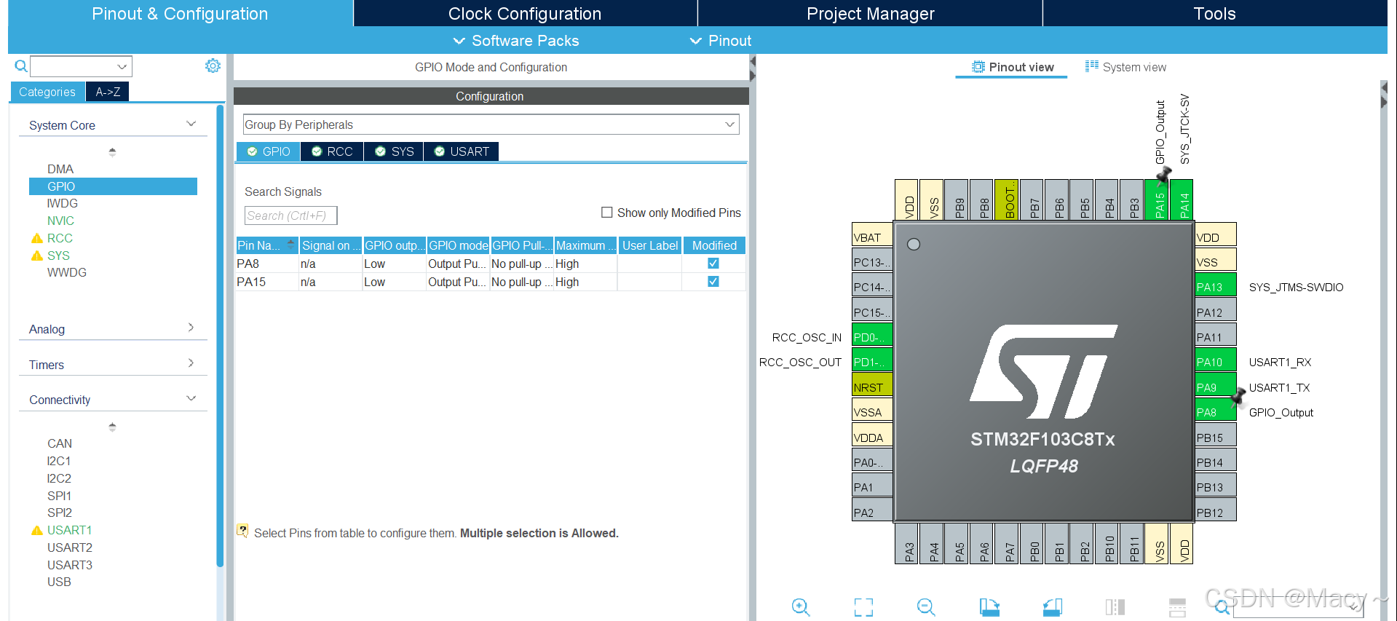Click the help hint icon beside Select Pins
The image size is (1397, 621).
pos(242,531)
